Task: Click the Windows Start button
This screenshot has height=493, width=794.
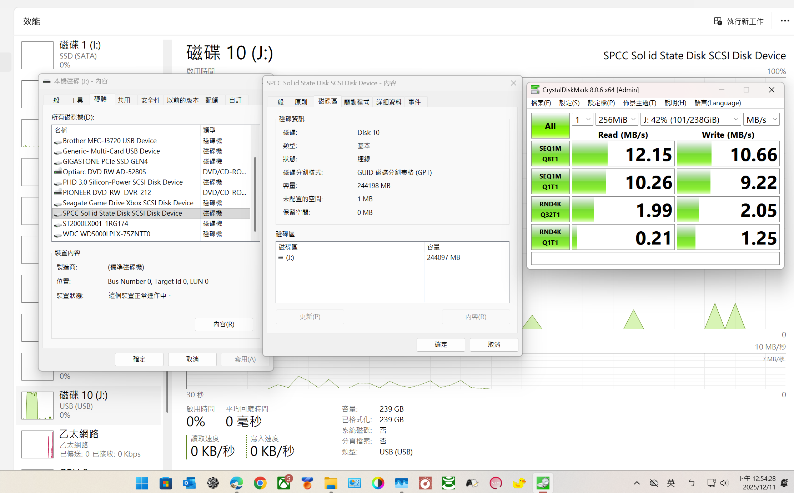Action: (x=142, y=483)
